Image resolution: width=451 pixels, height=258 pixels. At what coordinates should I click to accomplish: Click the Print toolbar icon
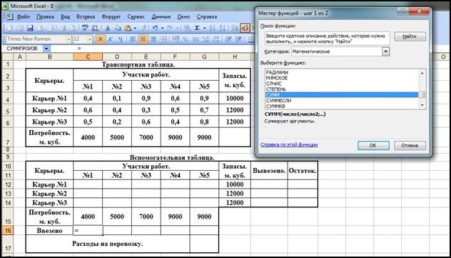point(61,28)
